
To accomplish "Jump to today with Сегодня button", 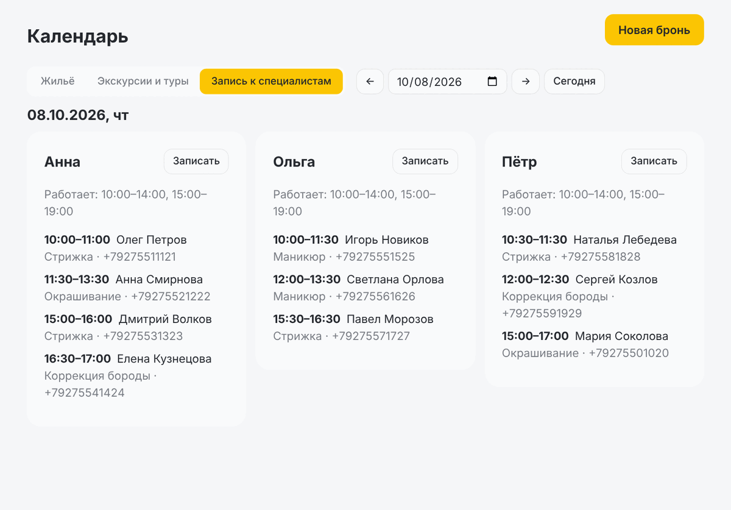I will (x=574, y=82).
